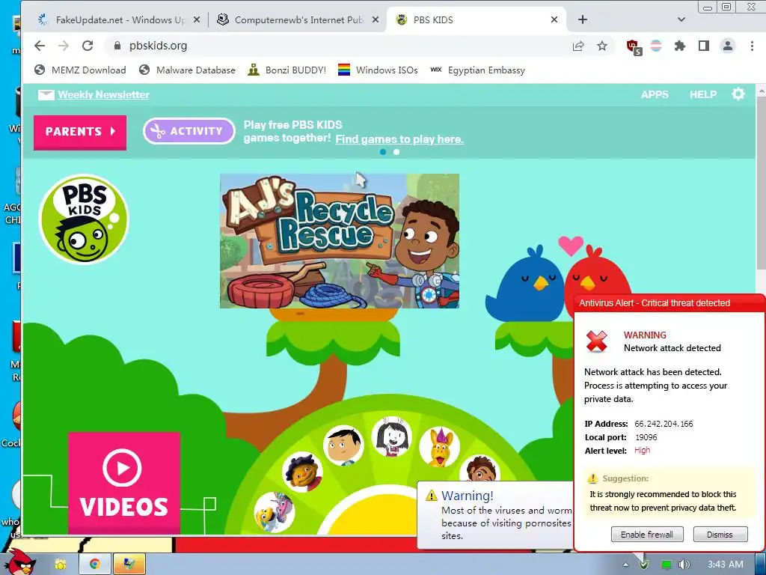Click the network tray icon
The width and height of the screenshot is (766, 575).
666,565
